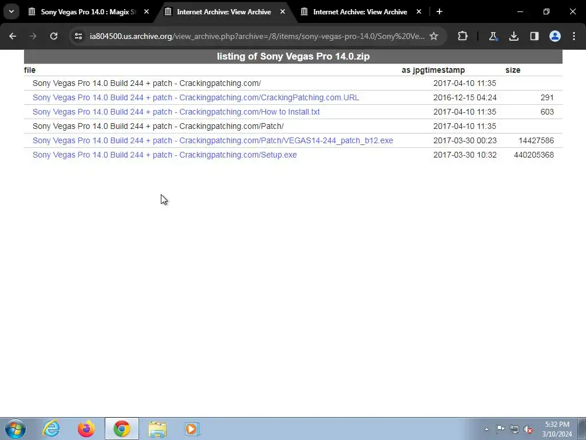
Task: Switch to the last Internet Archive: View Archive tab
Action: pyautogui.click(x=360, y=11)
